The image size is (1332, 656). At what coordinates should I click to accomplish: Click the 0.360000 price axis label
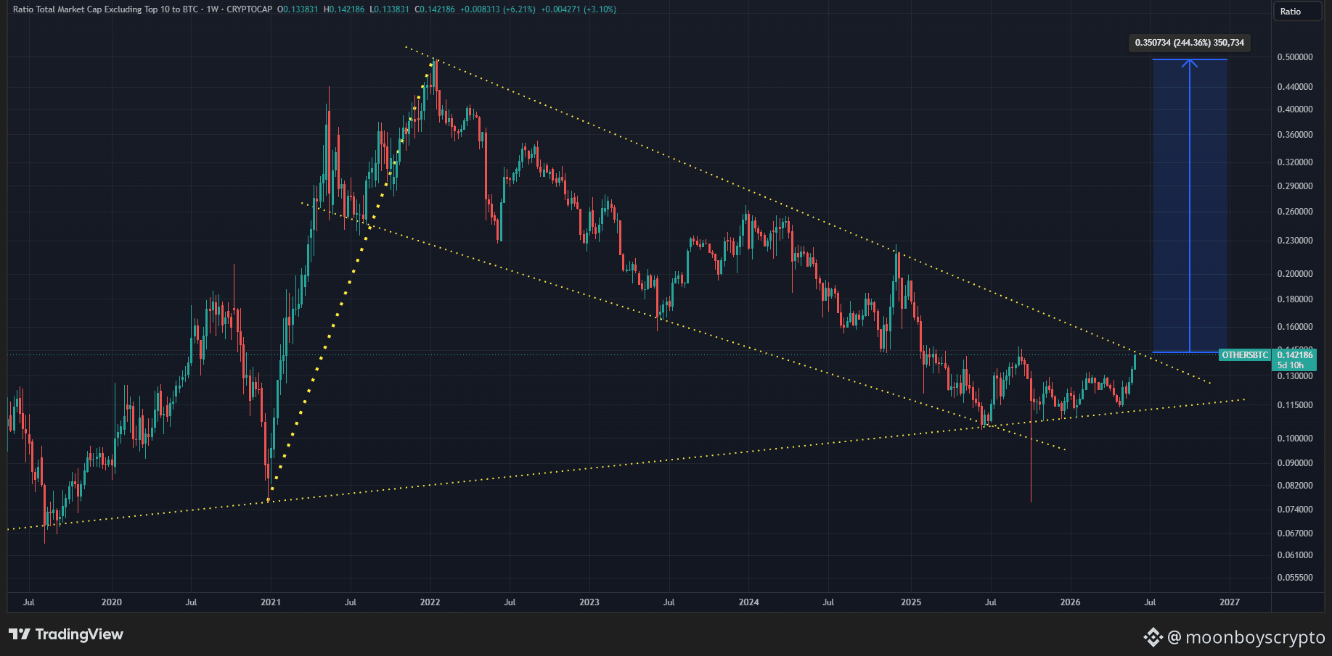point(1295,135)
